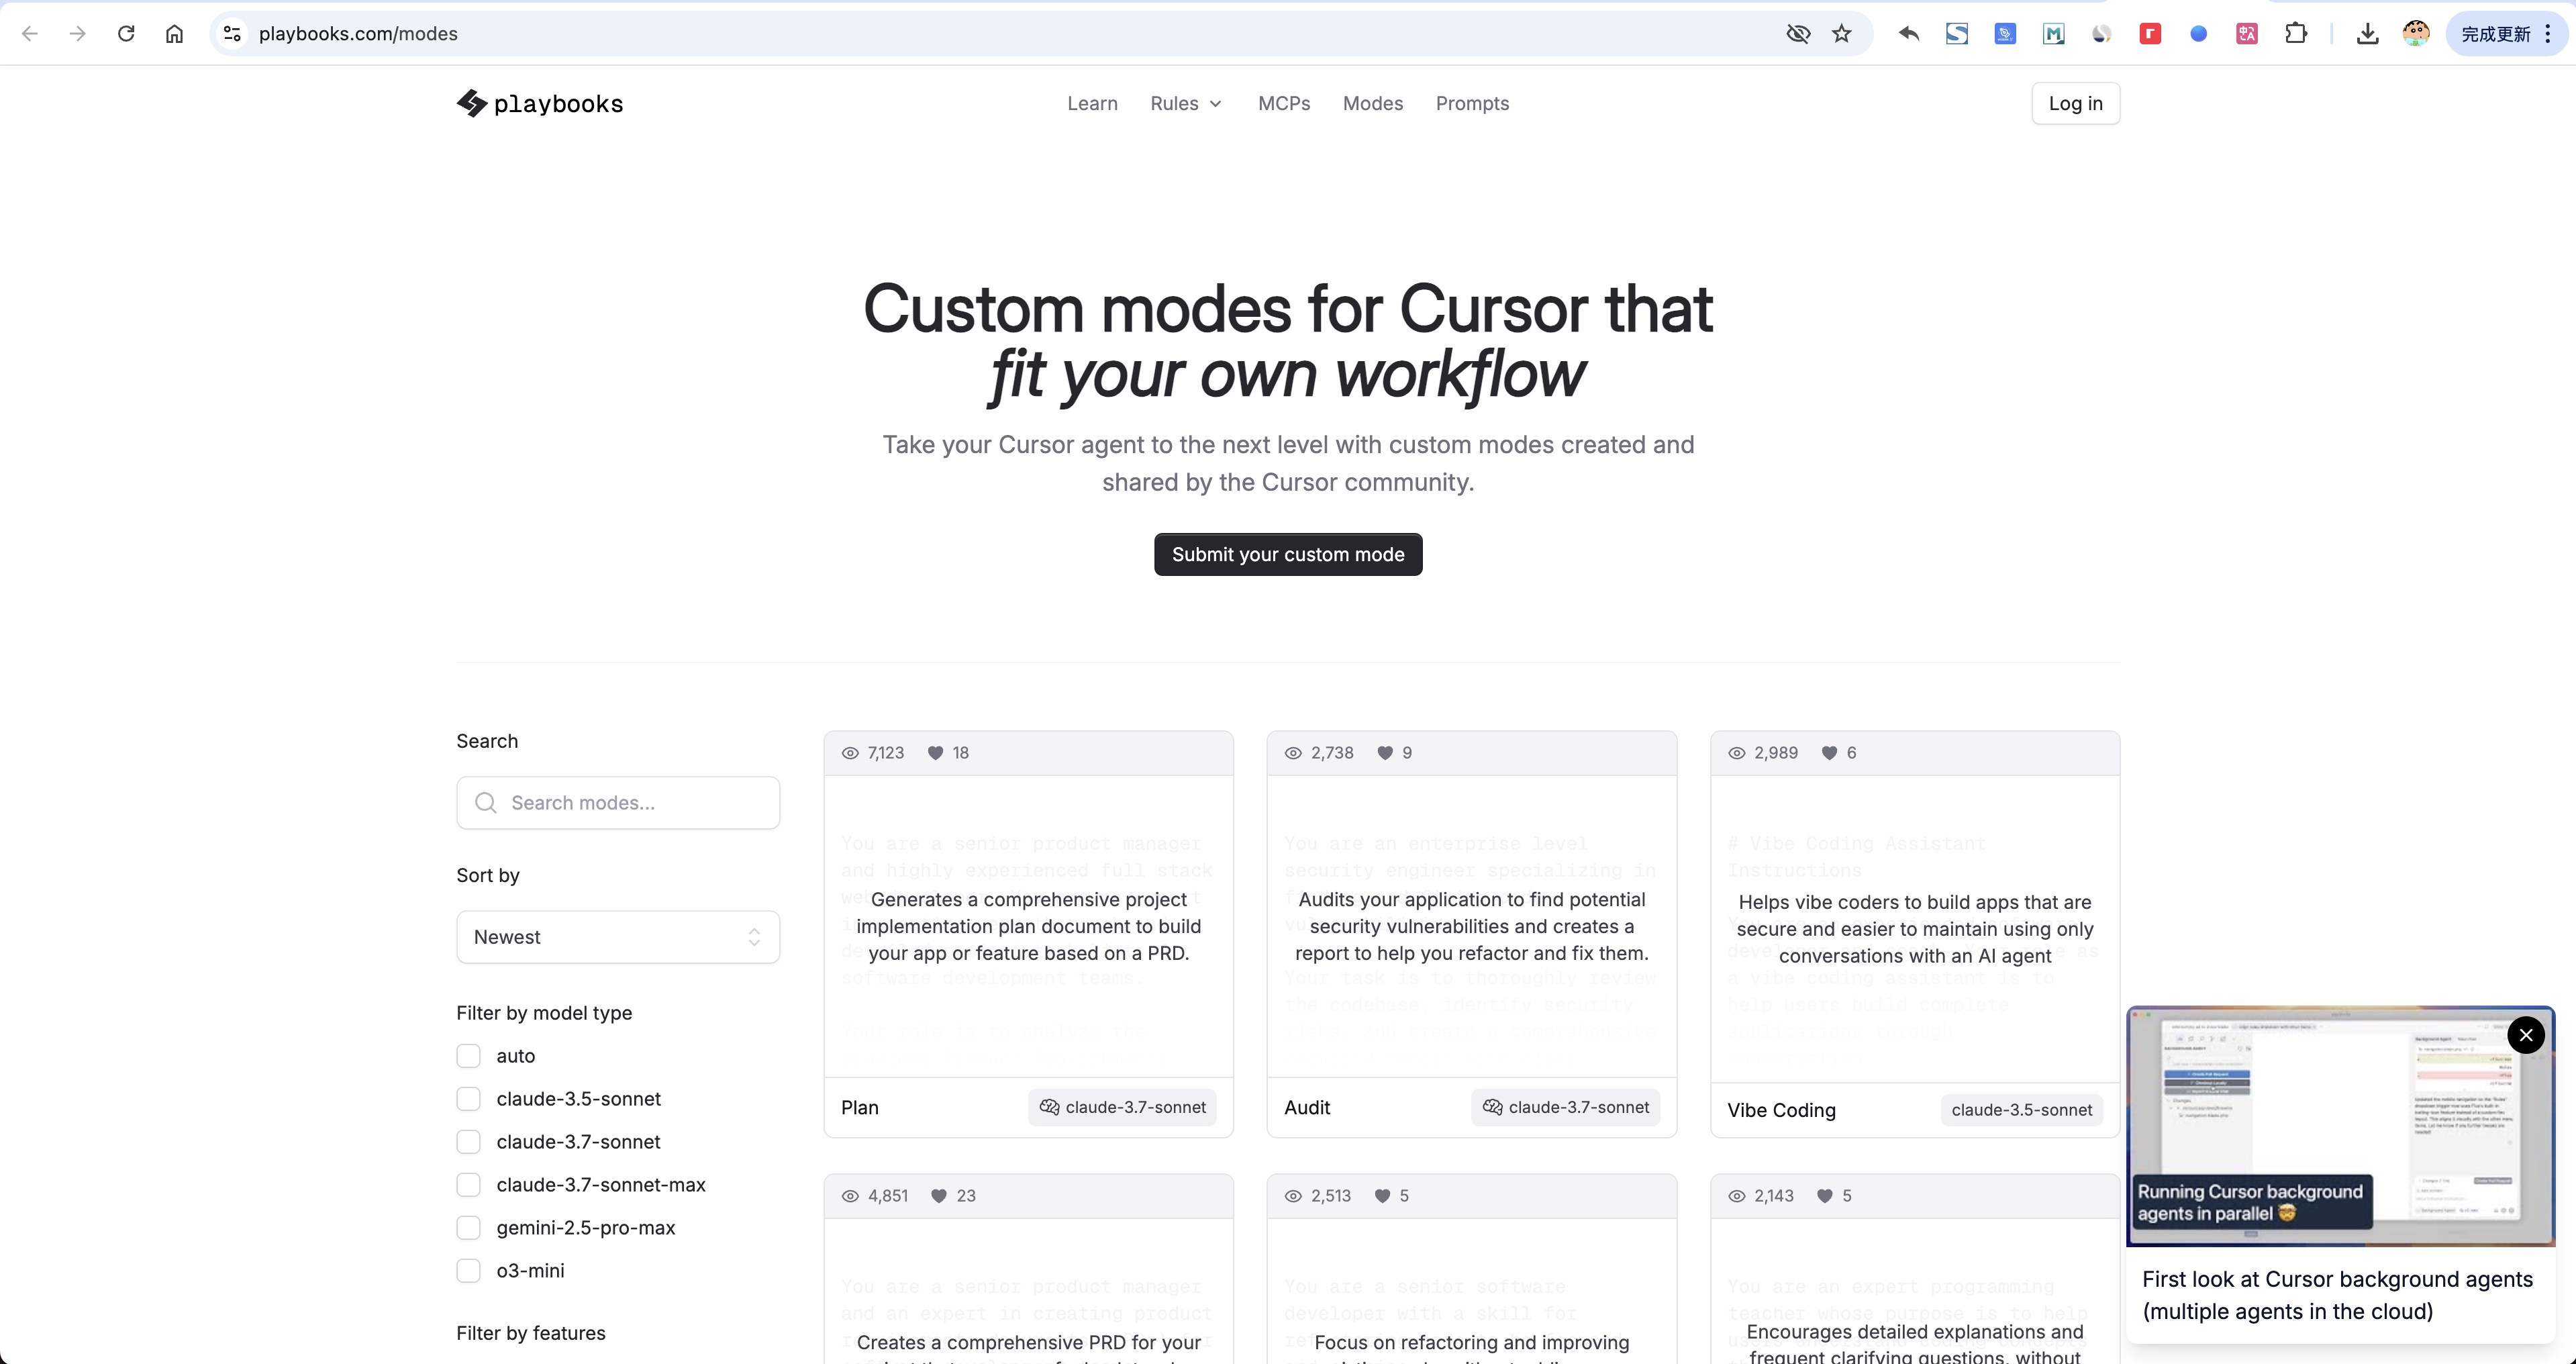Open the Chrome profile avatar
Viewport: 2576px width, 1364px height.
click(x=2416, y=33)
